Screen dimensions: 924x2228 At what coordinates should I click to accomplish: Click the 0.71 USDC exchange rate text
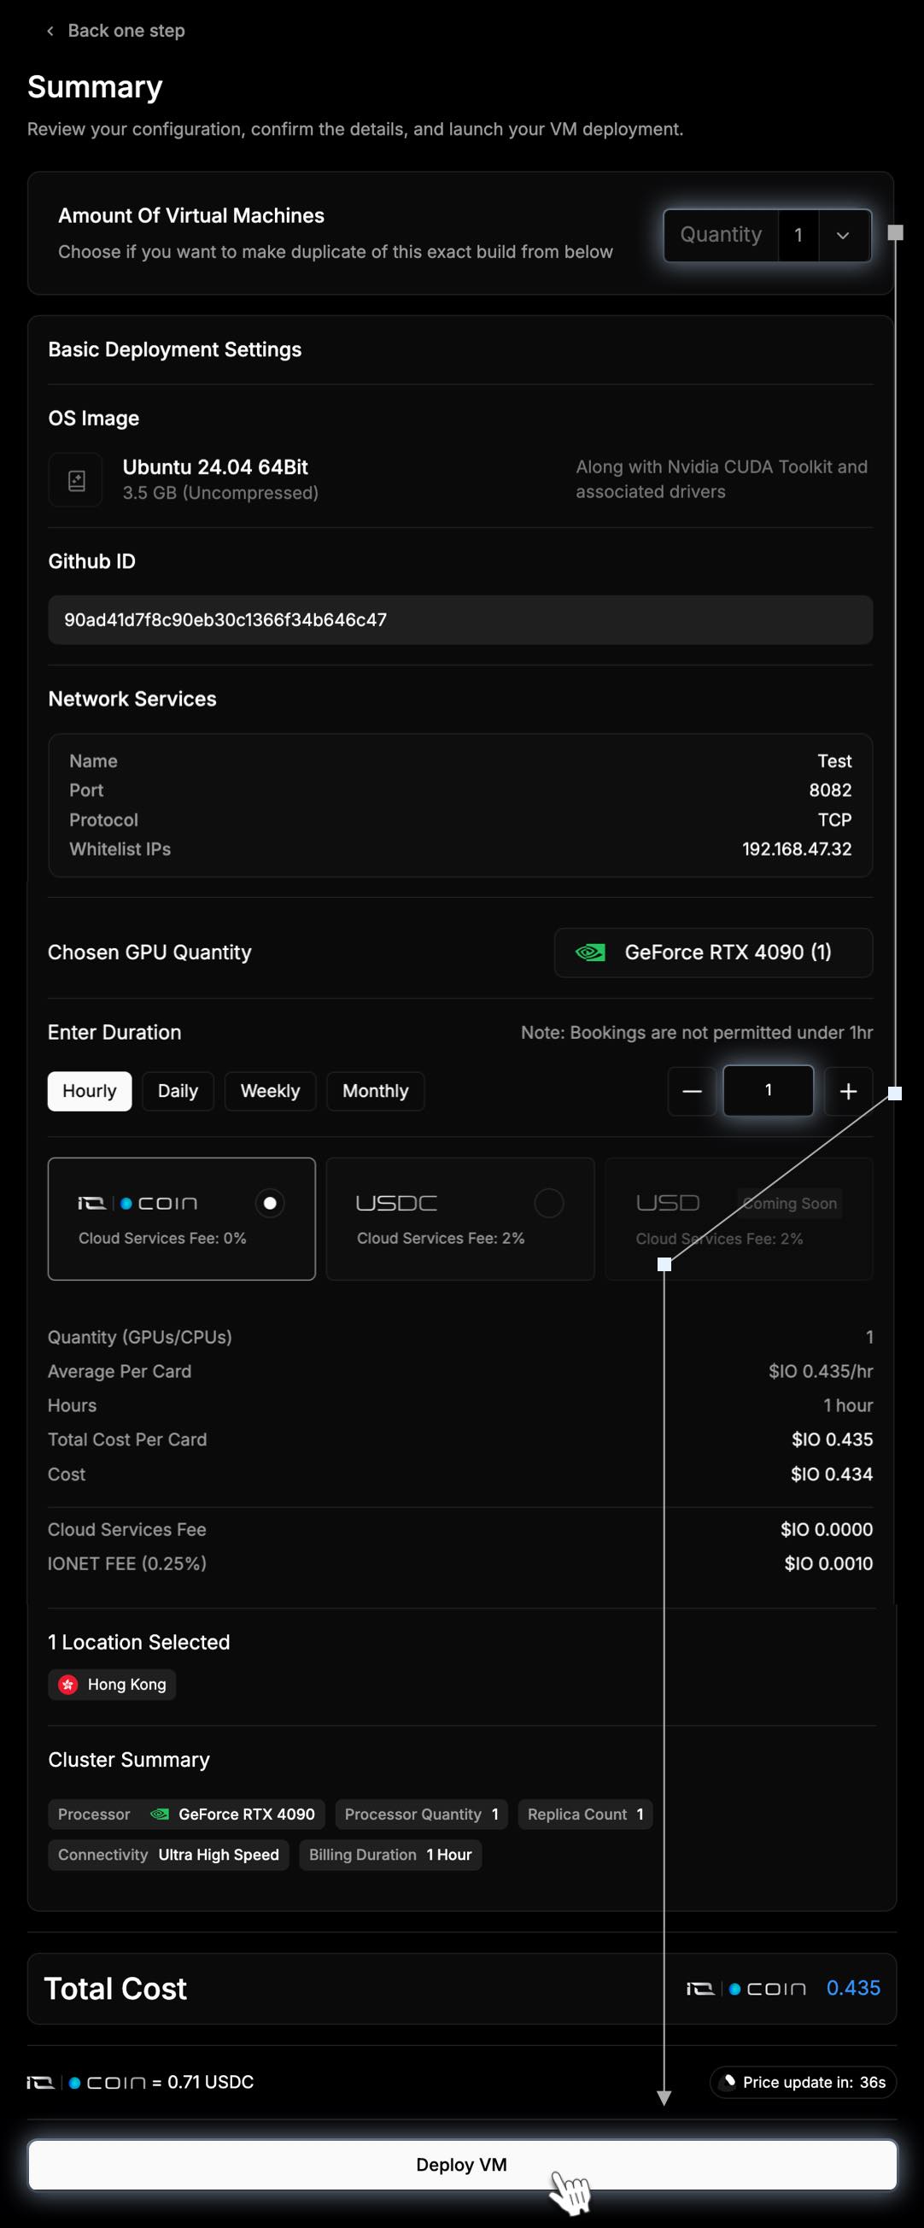[x=210, y=2082]
